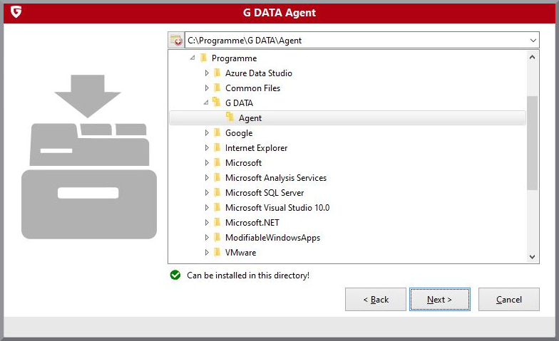Click the G DATA open folder icon
The image size is (559, 341).
pyautogui.click(x=217, y=103)
